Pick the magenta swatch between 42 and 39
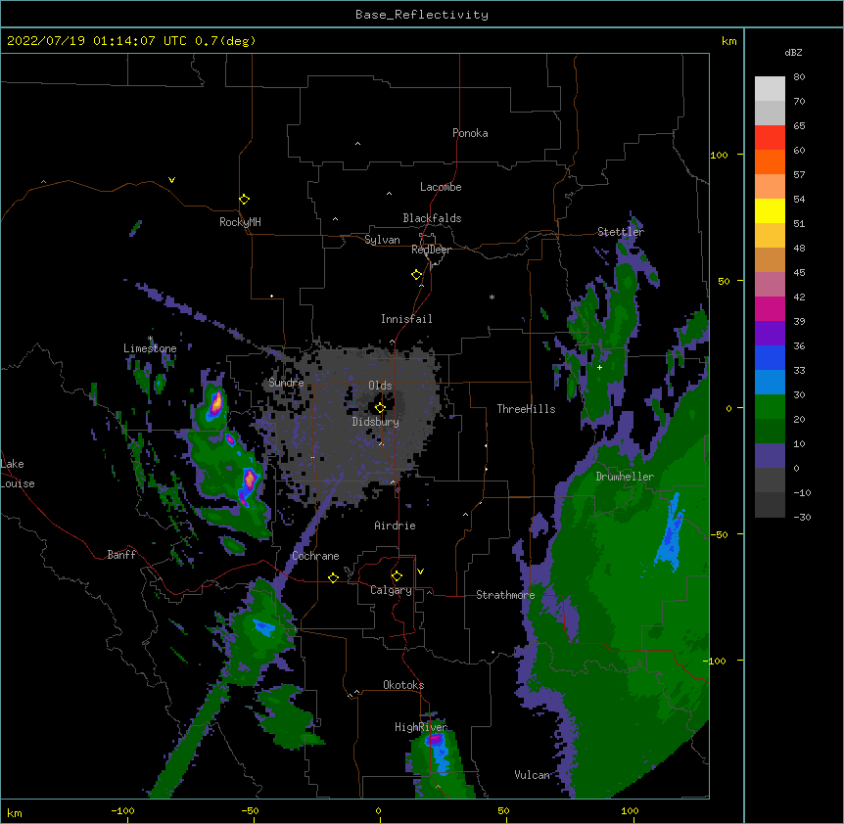 (770, 308)
